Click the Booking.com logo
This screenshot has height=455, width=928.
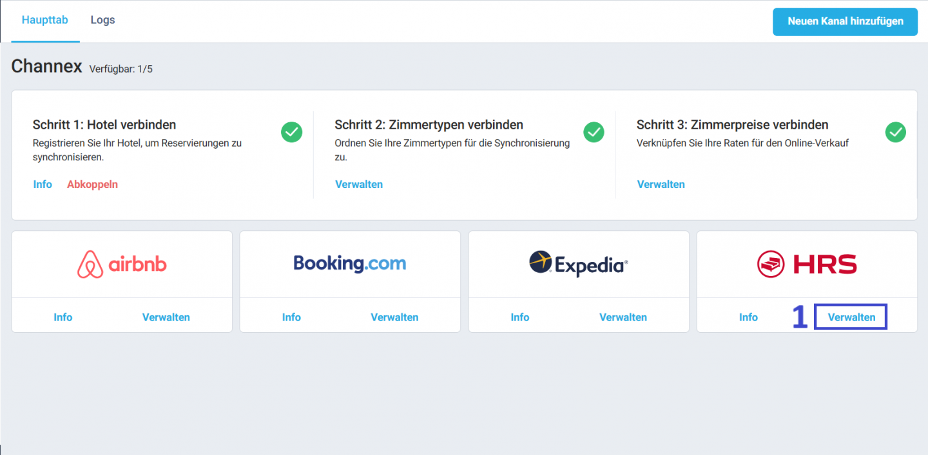coord(350,263)
